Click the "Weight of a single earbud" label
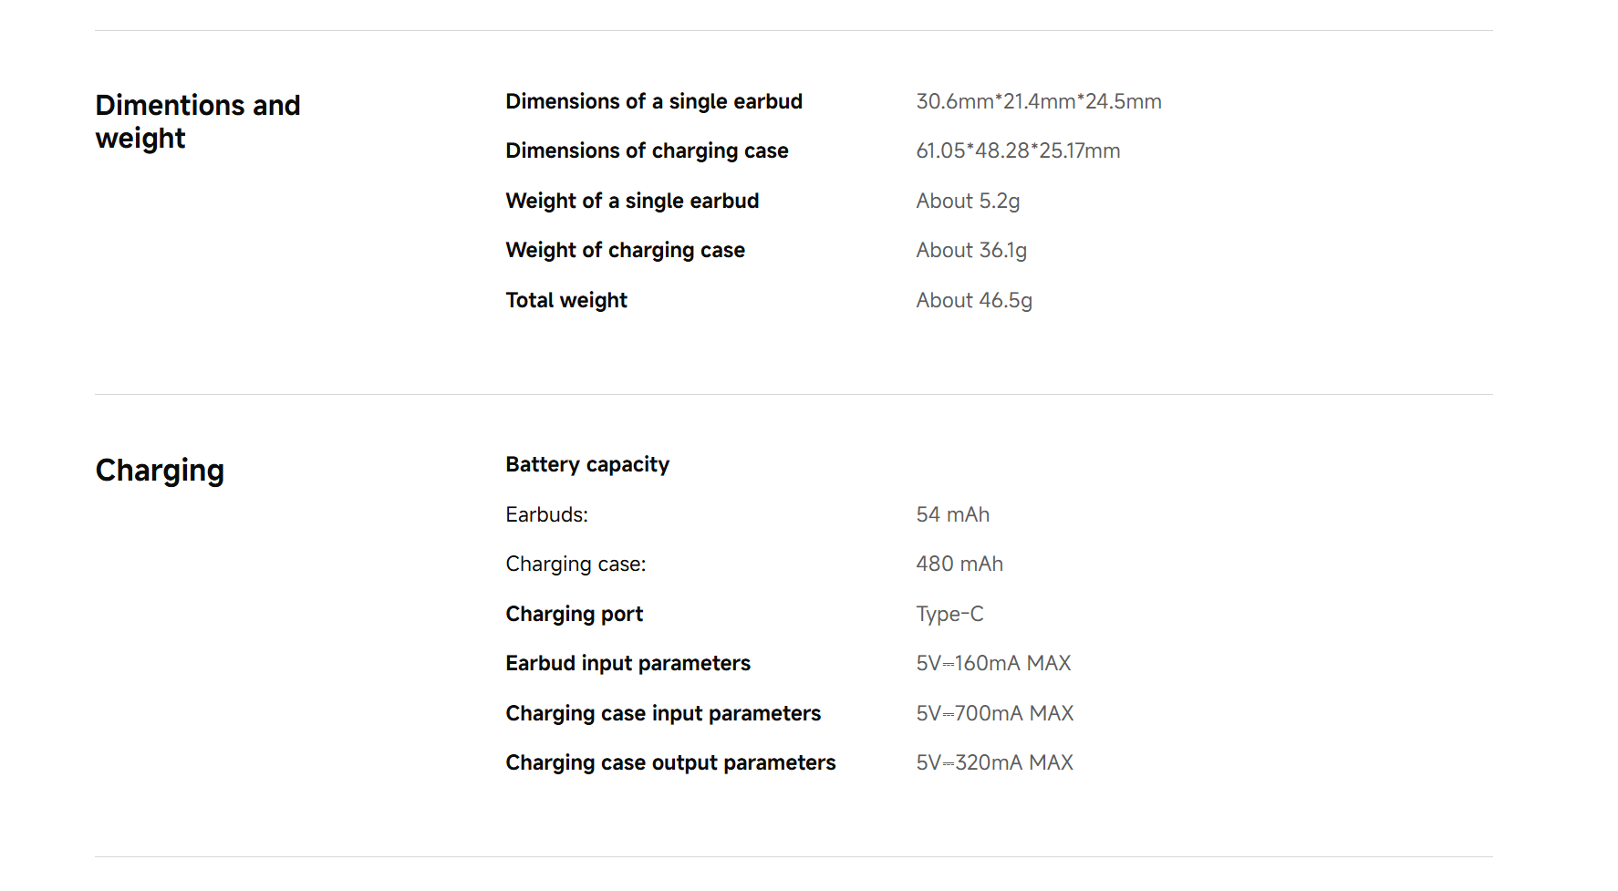The width and height of the screenshot is (1618, 891). tap(632, 201)
